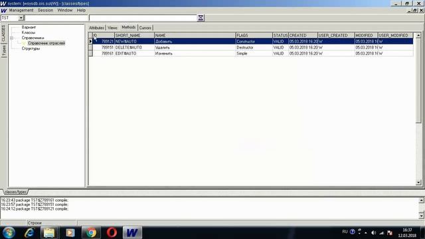Click the MODIFIED column header
Image resolution: width=425 pixels, height=239 pixels.
point(366,35)
